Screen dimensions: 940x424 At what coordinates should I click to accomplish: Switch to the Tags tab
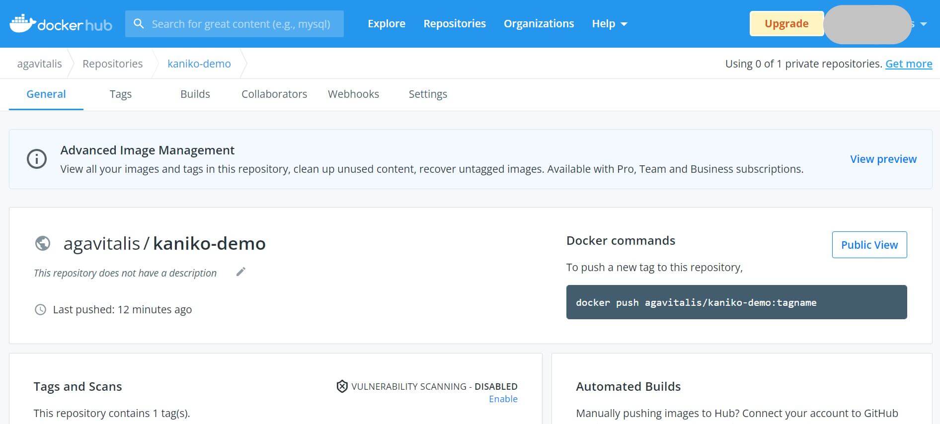121,94
